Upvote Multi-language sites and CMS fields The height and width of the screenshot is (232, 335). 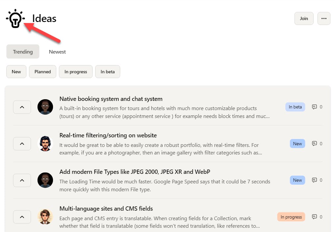point(22,217)
